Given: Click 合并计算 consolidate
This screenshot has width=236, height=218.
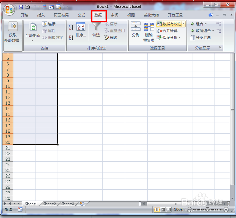Looking at the screenshot, I should click(x=167, y=31).
